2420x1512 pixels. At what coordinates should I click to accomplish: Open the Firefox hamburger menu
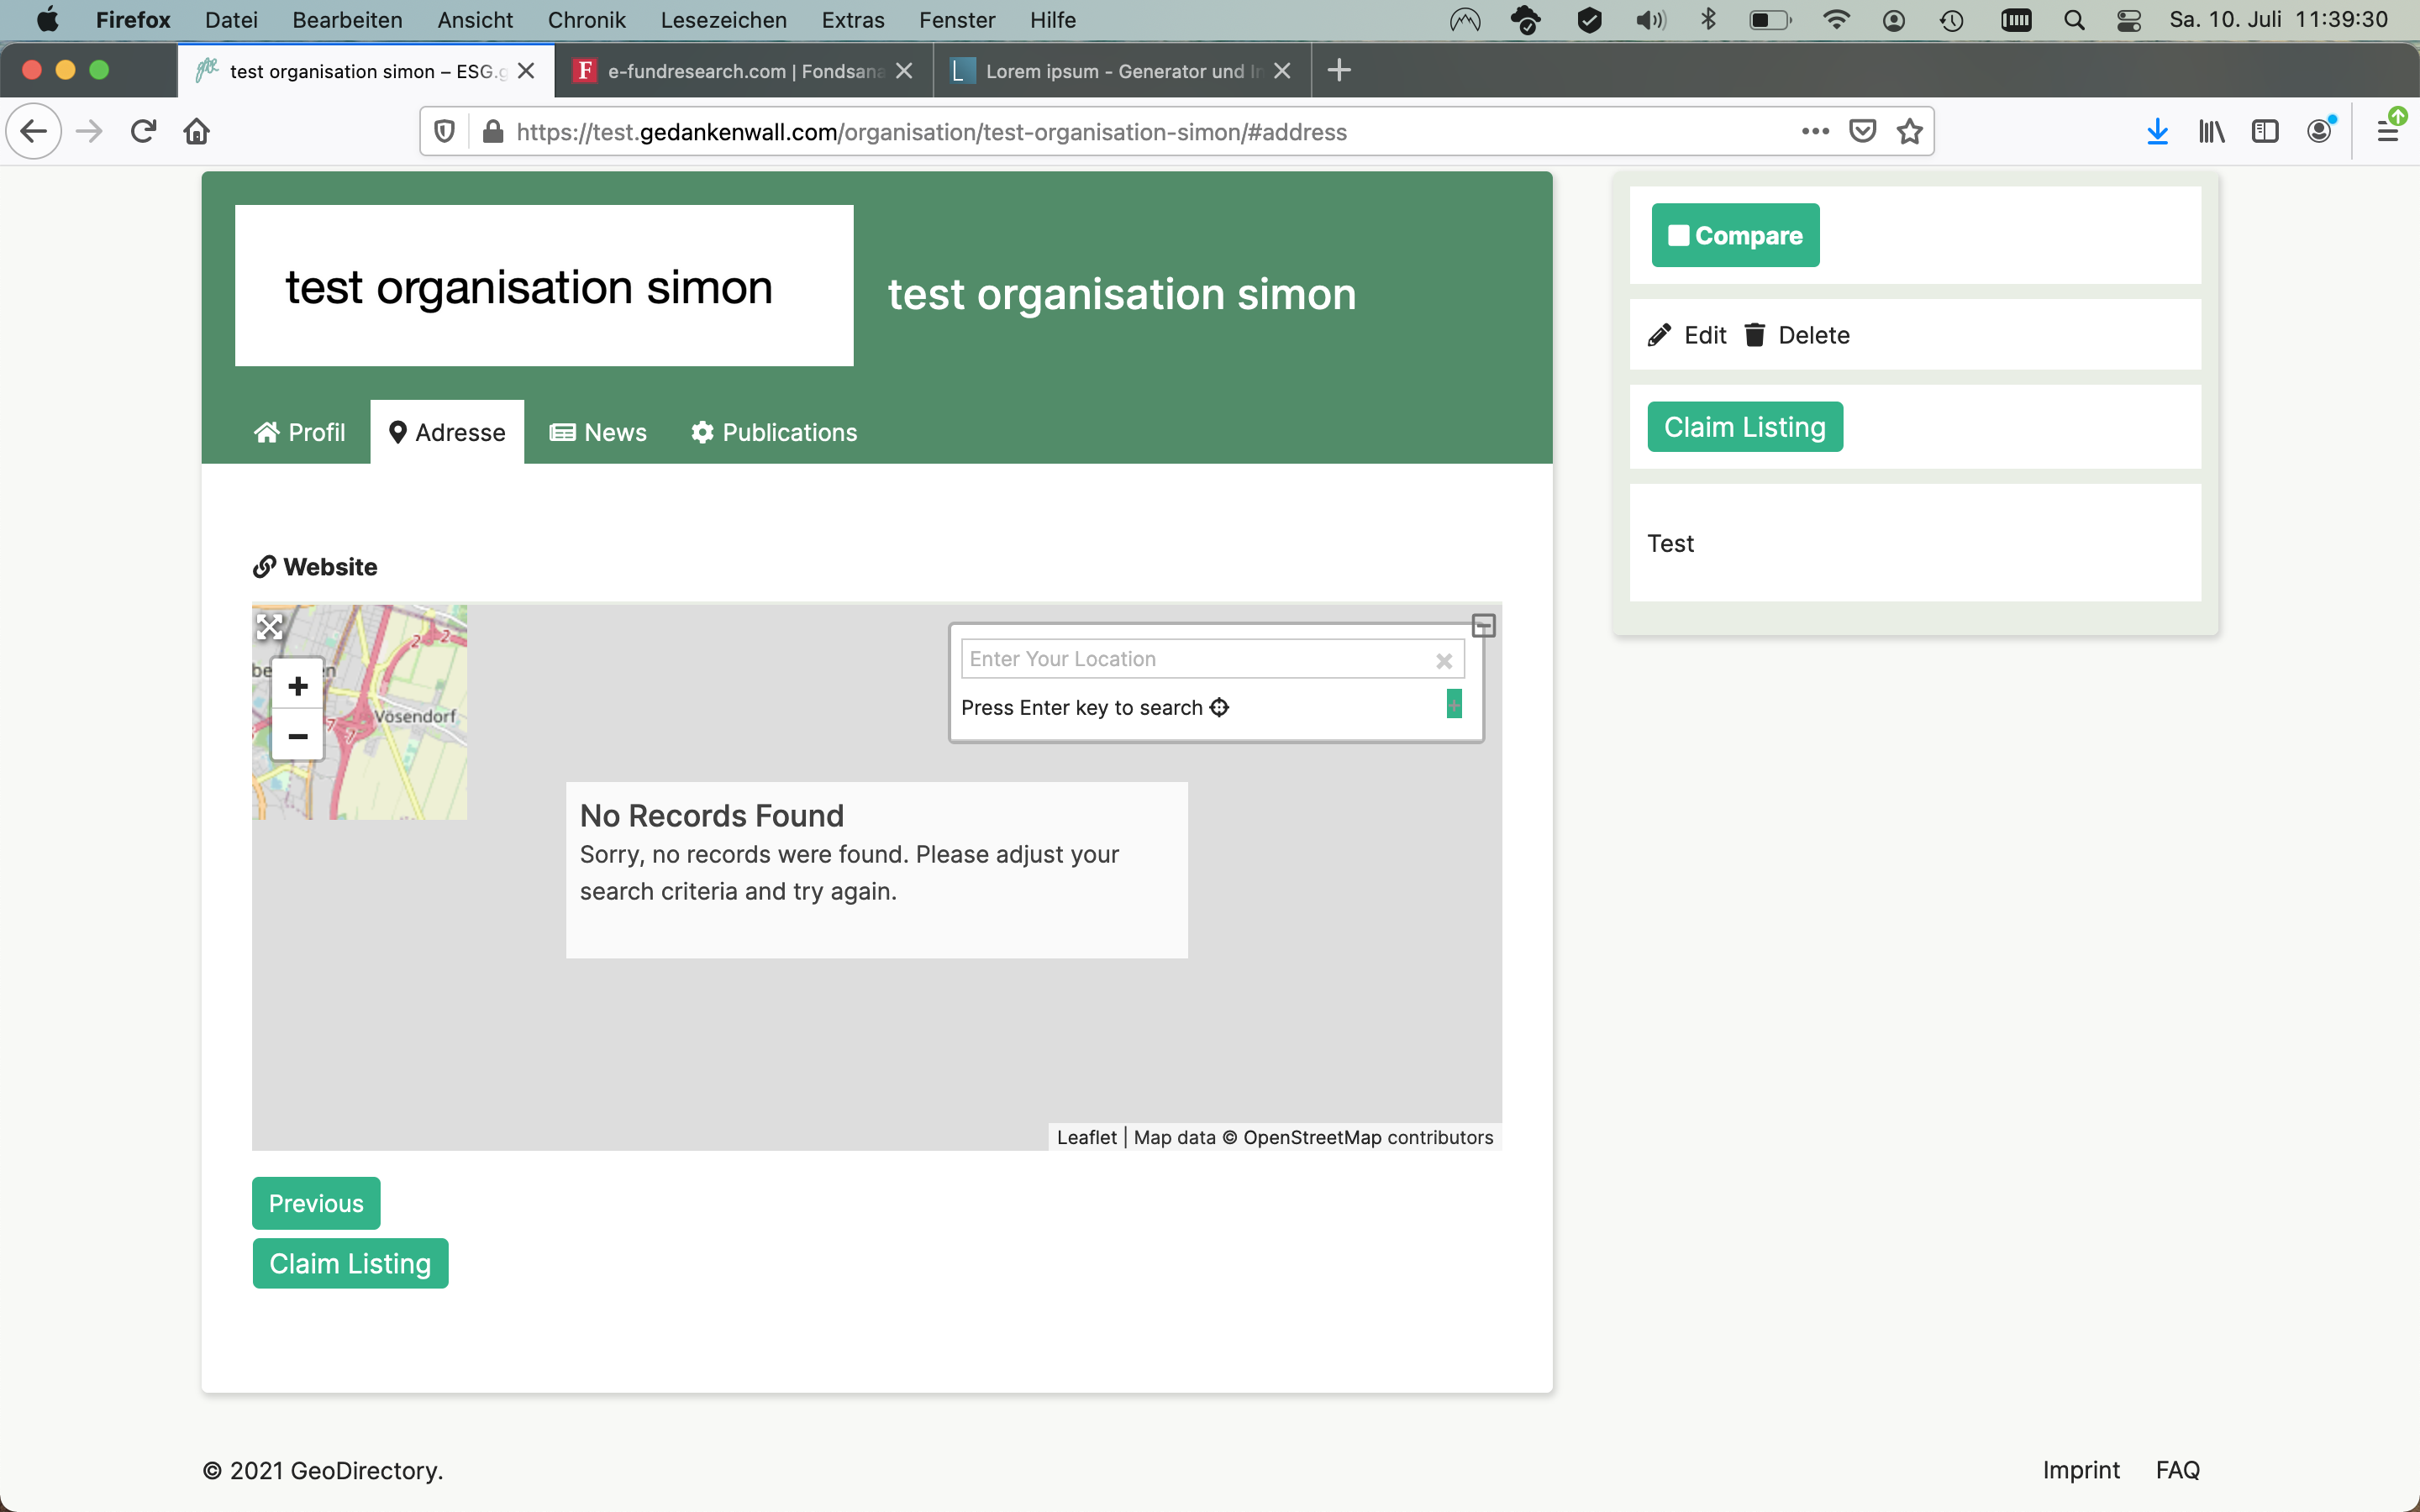(x=2388, y=132)
